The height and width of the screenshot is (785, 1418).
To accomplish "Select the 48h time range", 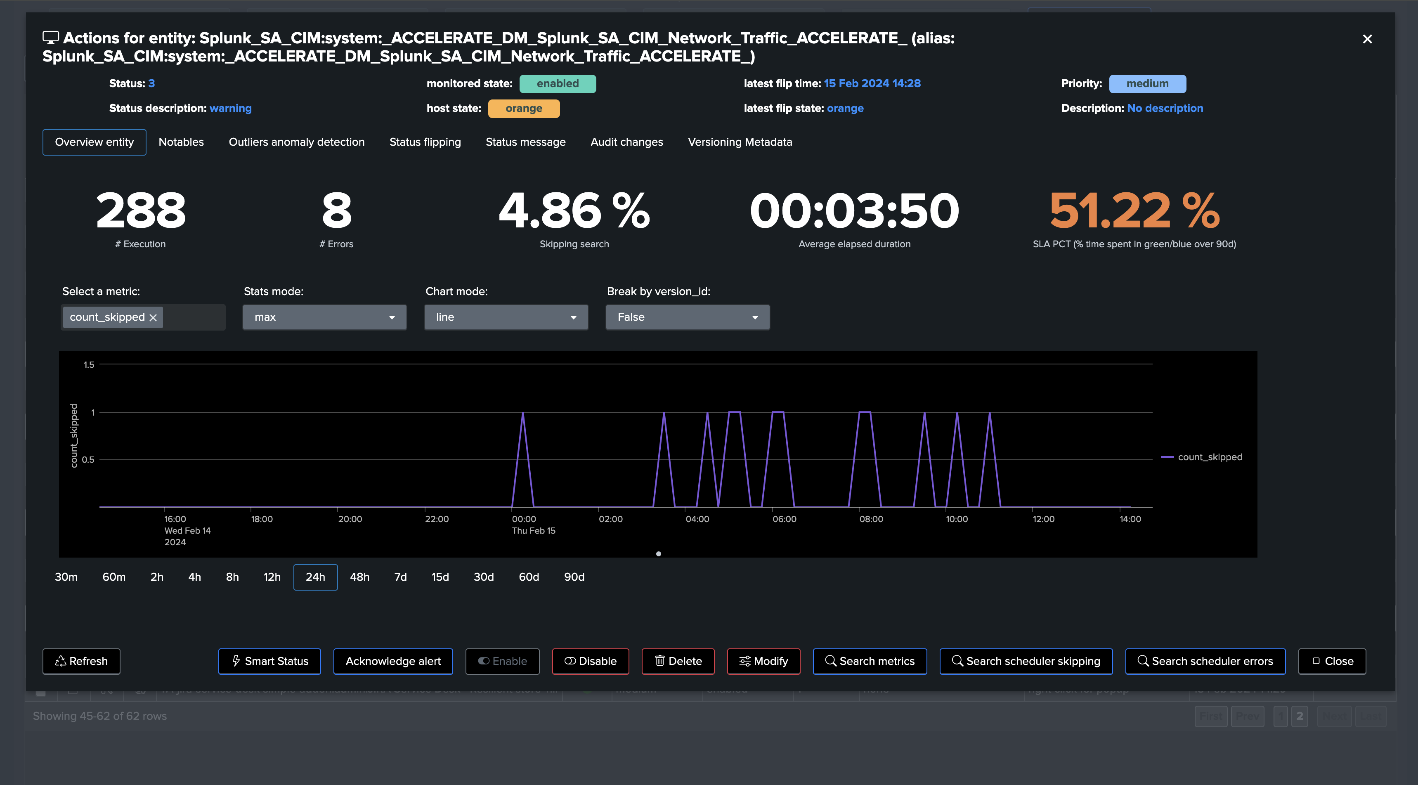I will click(359, 577).
